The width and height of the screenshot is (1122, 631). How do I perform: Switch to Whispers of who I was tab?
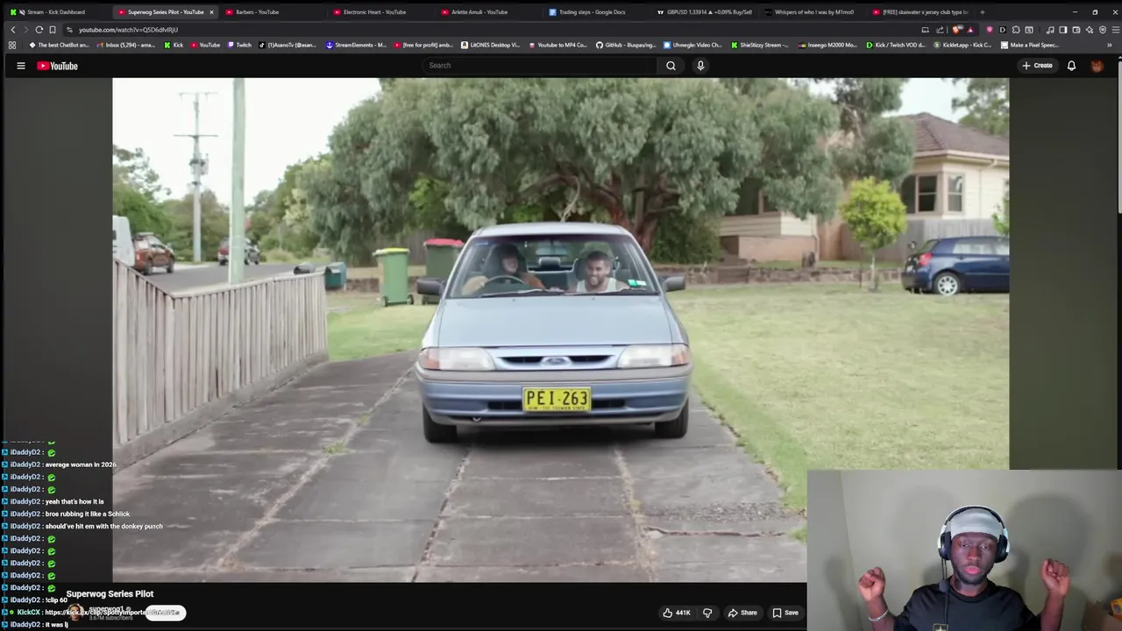coord(813,12)
